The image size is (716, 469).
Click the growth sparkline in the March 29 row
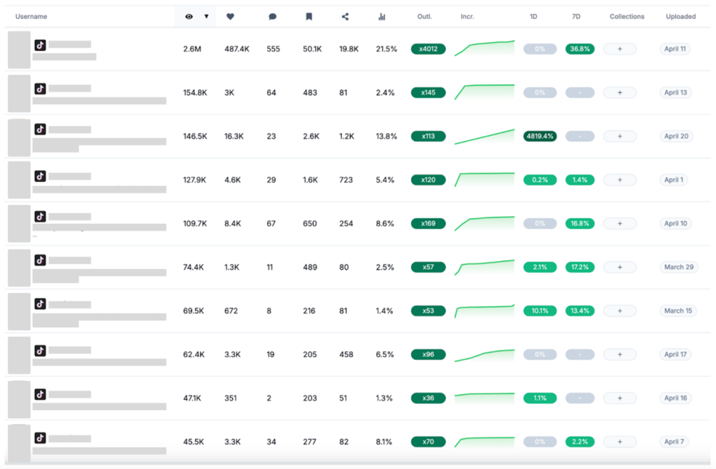tap(484, 267)
